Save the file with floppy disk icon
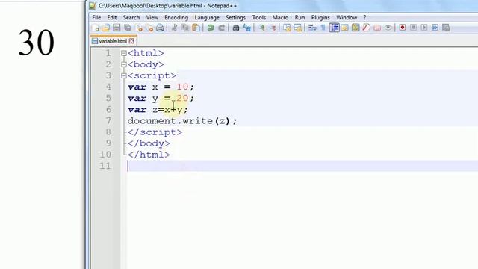 tap(117, 28)
